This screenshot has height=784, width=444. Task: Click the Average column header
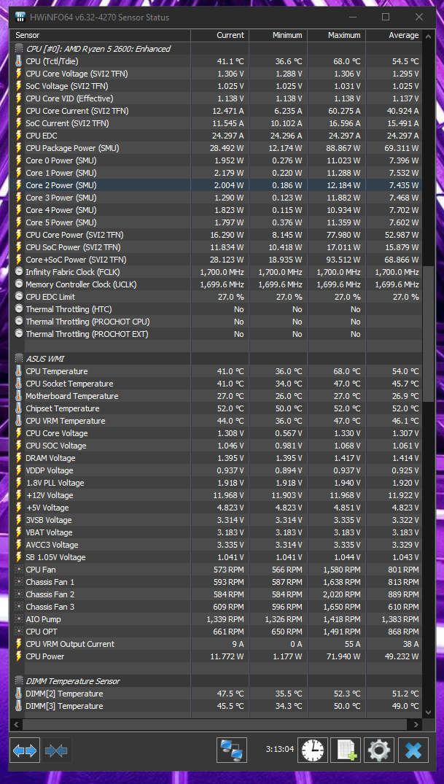tap(394, 36)
